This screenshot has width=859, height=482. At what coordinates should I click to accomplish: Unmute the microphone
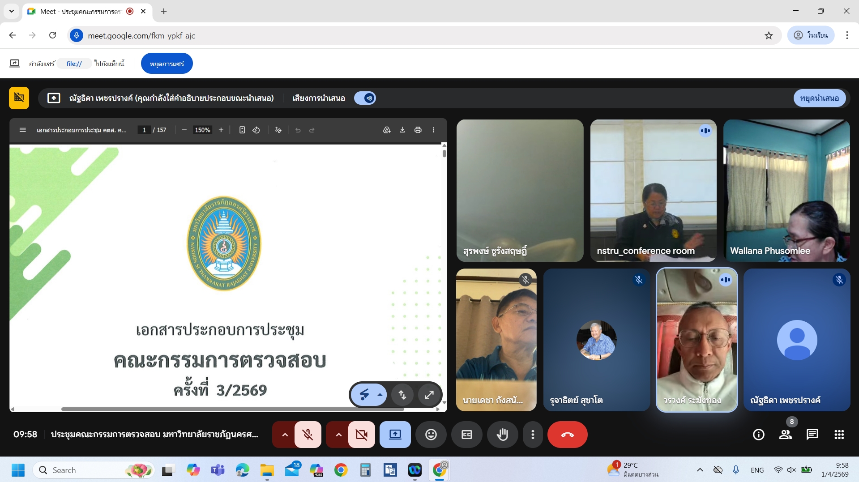(308, 435)
